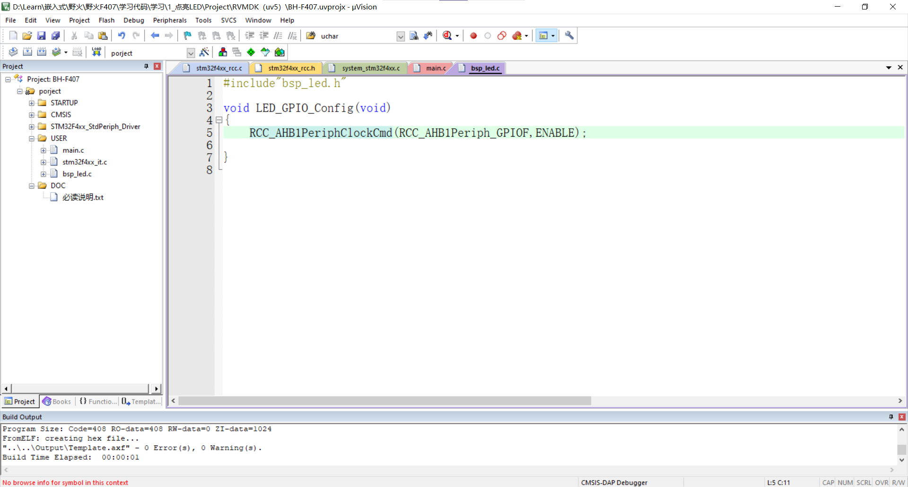Unindent selected lines icon
This screenshot has height=487, width=908.
coord(264,35)
